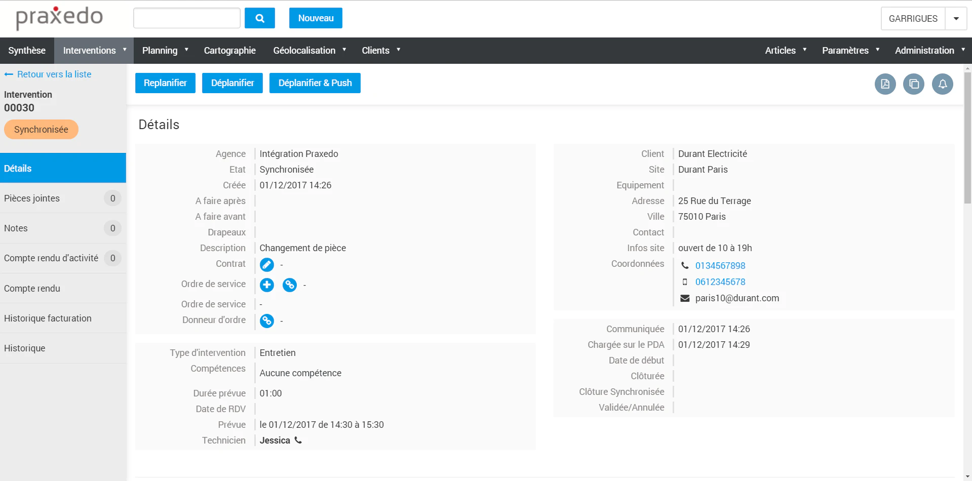Open Historique facturation section
The image size is (972, 481).
click(63, 318)
